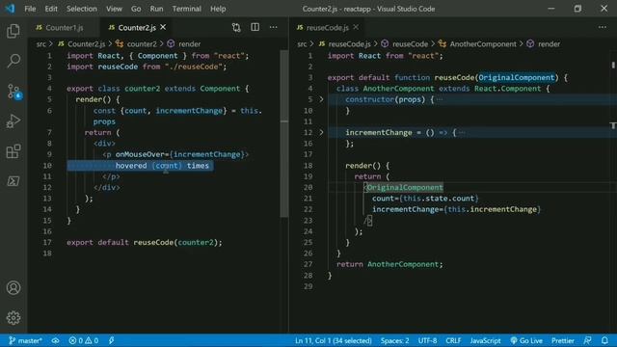Split the left editor with split icon

255,27
